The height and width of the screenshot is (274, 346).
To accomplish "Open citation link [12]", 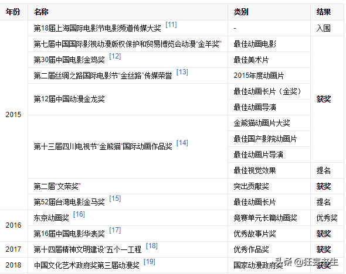I will pyautogui.click(x=115, y=56).
